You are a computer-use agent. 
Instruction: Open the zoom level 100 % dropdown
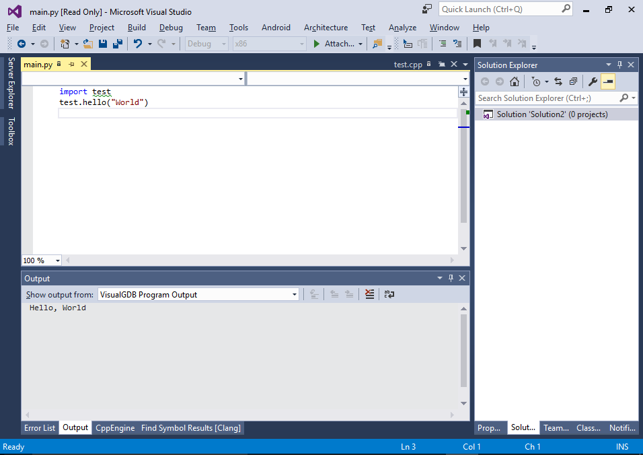tap(42, 260)
